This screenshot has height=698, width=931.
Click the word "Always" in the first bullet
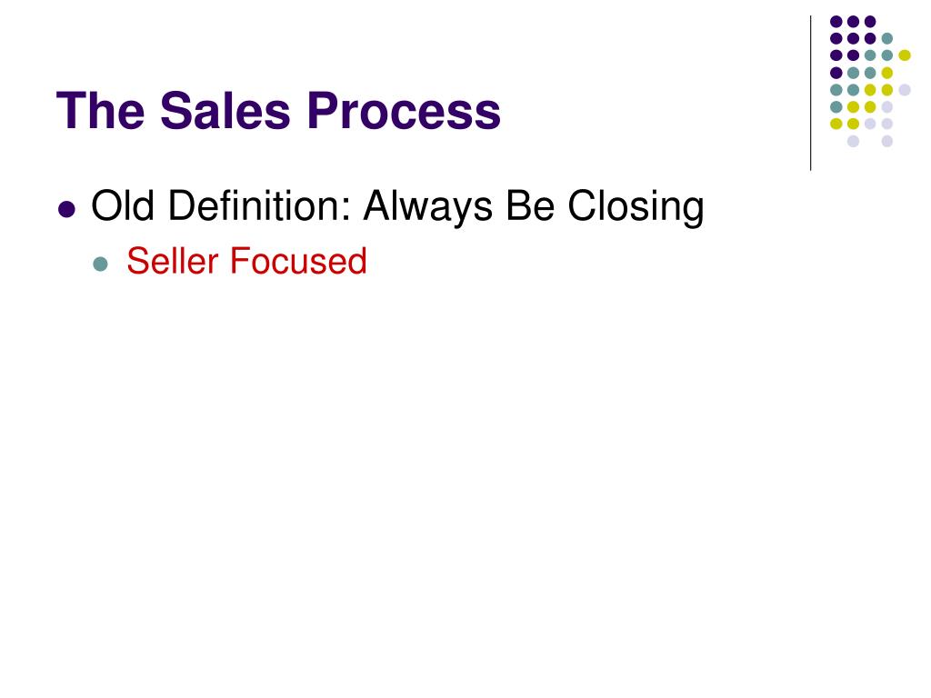(x=427, y=207)
